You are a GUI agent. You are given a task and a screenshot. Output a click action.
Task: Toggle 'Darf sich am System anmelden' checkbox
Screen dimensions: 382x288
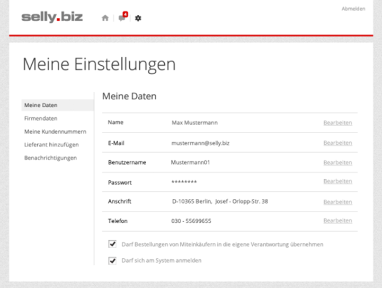(112, 260)
